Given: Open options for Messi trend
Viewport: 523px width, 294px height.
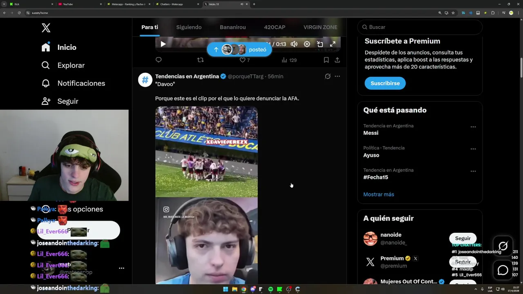Looking at the screenshot, I should [x=473, y=127].
